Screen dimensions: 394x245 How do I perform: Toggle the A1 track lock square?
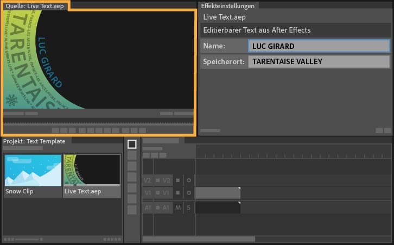click(158, 208)
